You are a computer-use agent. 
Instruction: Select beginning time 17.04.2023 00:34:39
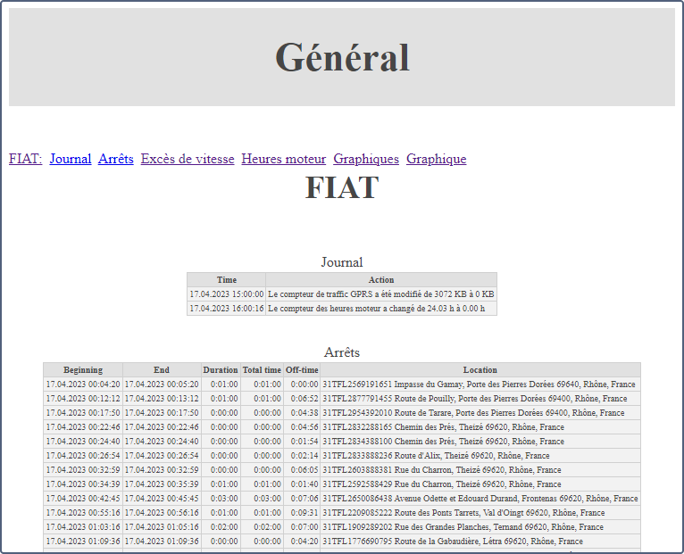83,484
